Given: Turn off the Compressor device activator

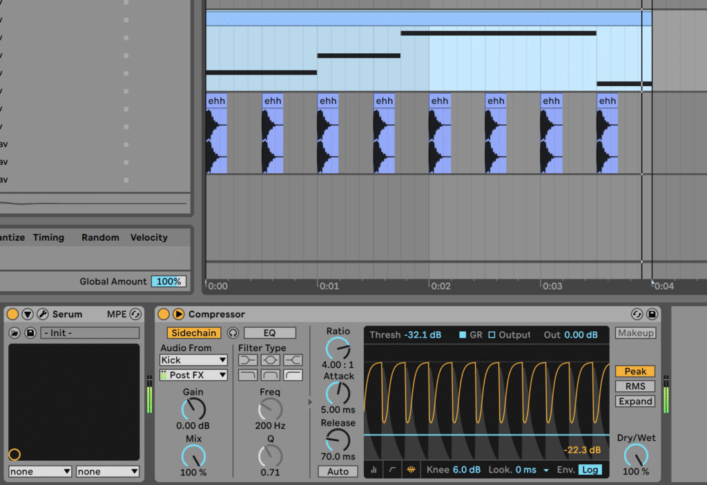Looking at the screenshot, I should point(164,315).
